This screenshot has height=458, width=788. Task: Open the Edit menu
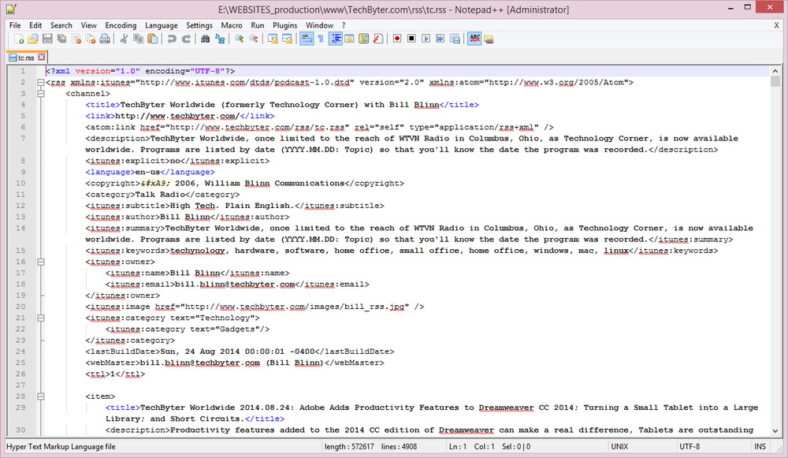point(35,25)
